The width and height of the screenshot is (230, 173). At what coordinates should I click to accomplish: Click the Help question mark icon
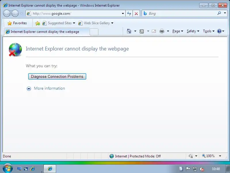219,31
